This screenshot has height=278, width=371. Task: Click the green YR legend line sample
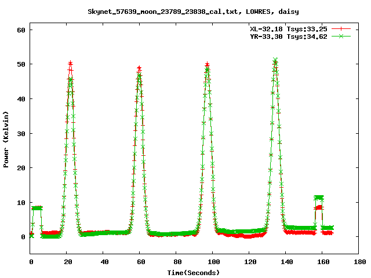(x=341, y=36)
